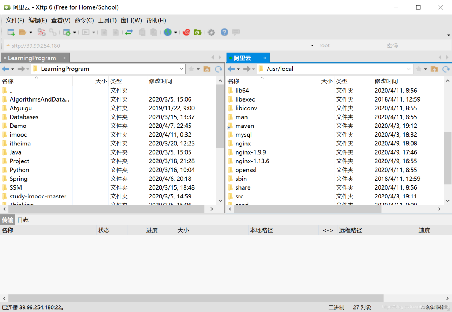
Task: Click the blue Help question mark icon
Action: coord(224,33)
